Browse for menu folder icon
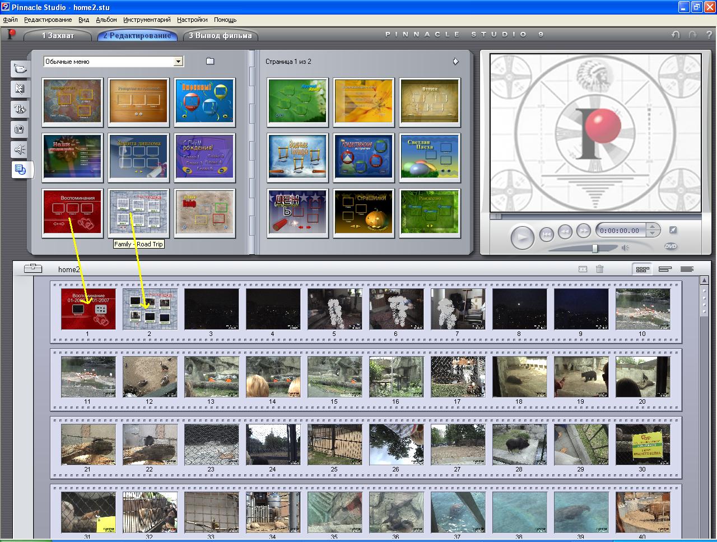The image size is (717, 542). [x=210, y=61]
